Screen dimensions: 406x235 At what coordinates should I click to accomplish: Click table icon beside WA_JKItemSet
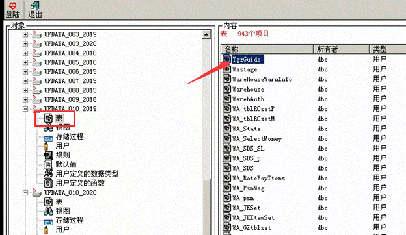pos(227,217)
